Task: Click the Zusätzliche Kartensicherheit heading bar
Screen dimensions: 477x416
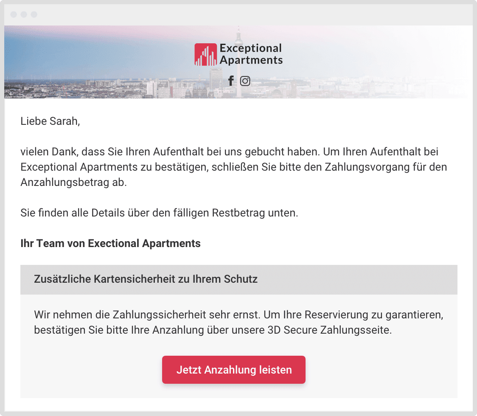Action: 239,279
